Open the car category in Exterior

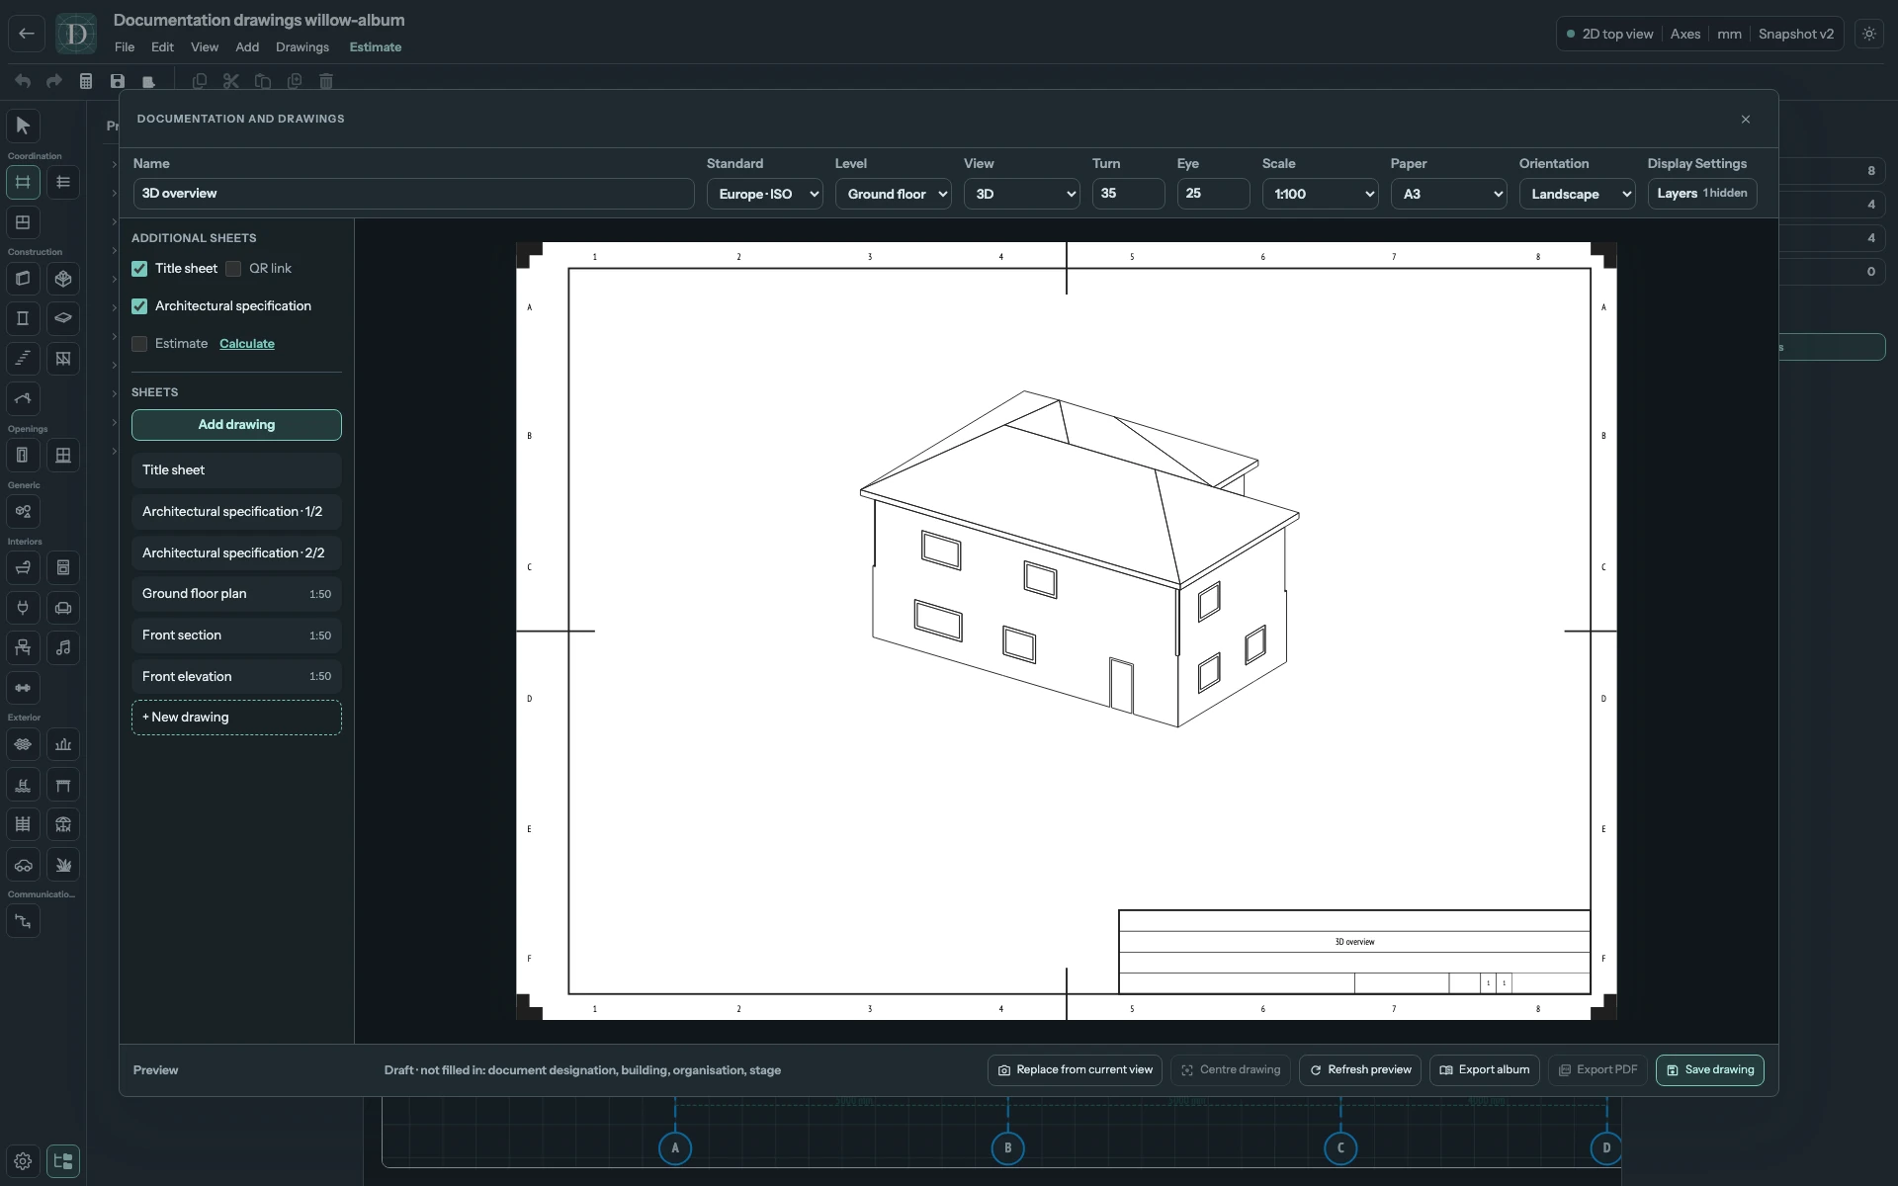point(23,865)
